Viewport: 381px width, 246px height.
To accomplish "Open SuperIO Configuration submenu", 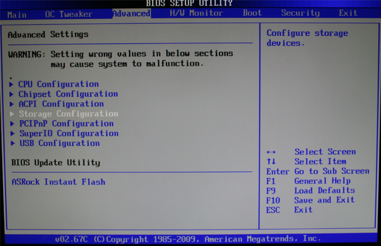I will (x=69, y=133).
